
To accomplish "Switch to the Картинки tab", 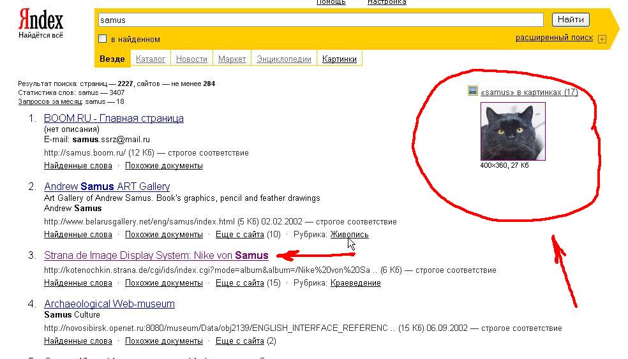I will 340,59.
